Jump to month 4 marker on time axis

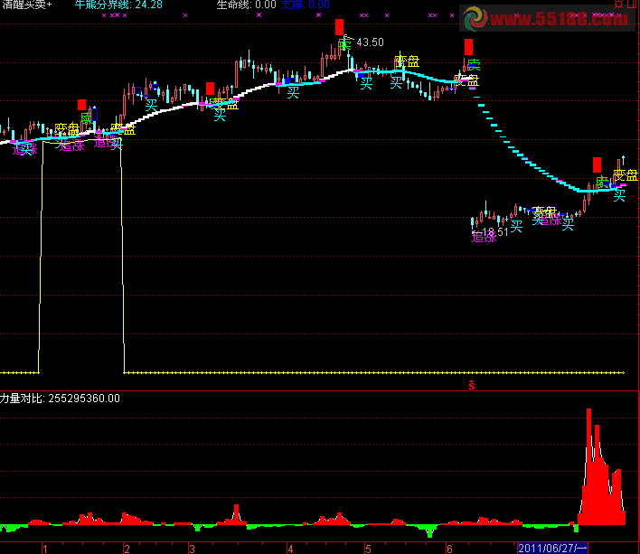290,549
